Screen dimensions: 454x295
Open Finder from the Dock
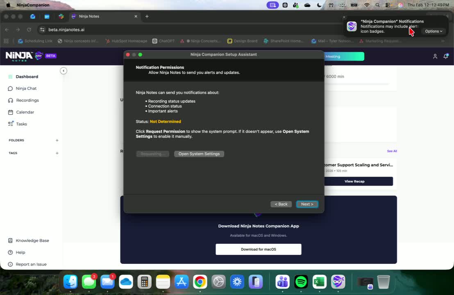(x=70, y=281)
